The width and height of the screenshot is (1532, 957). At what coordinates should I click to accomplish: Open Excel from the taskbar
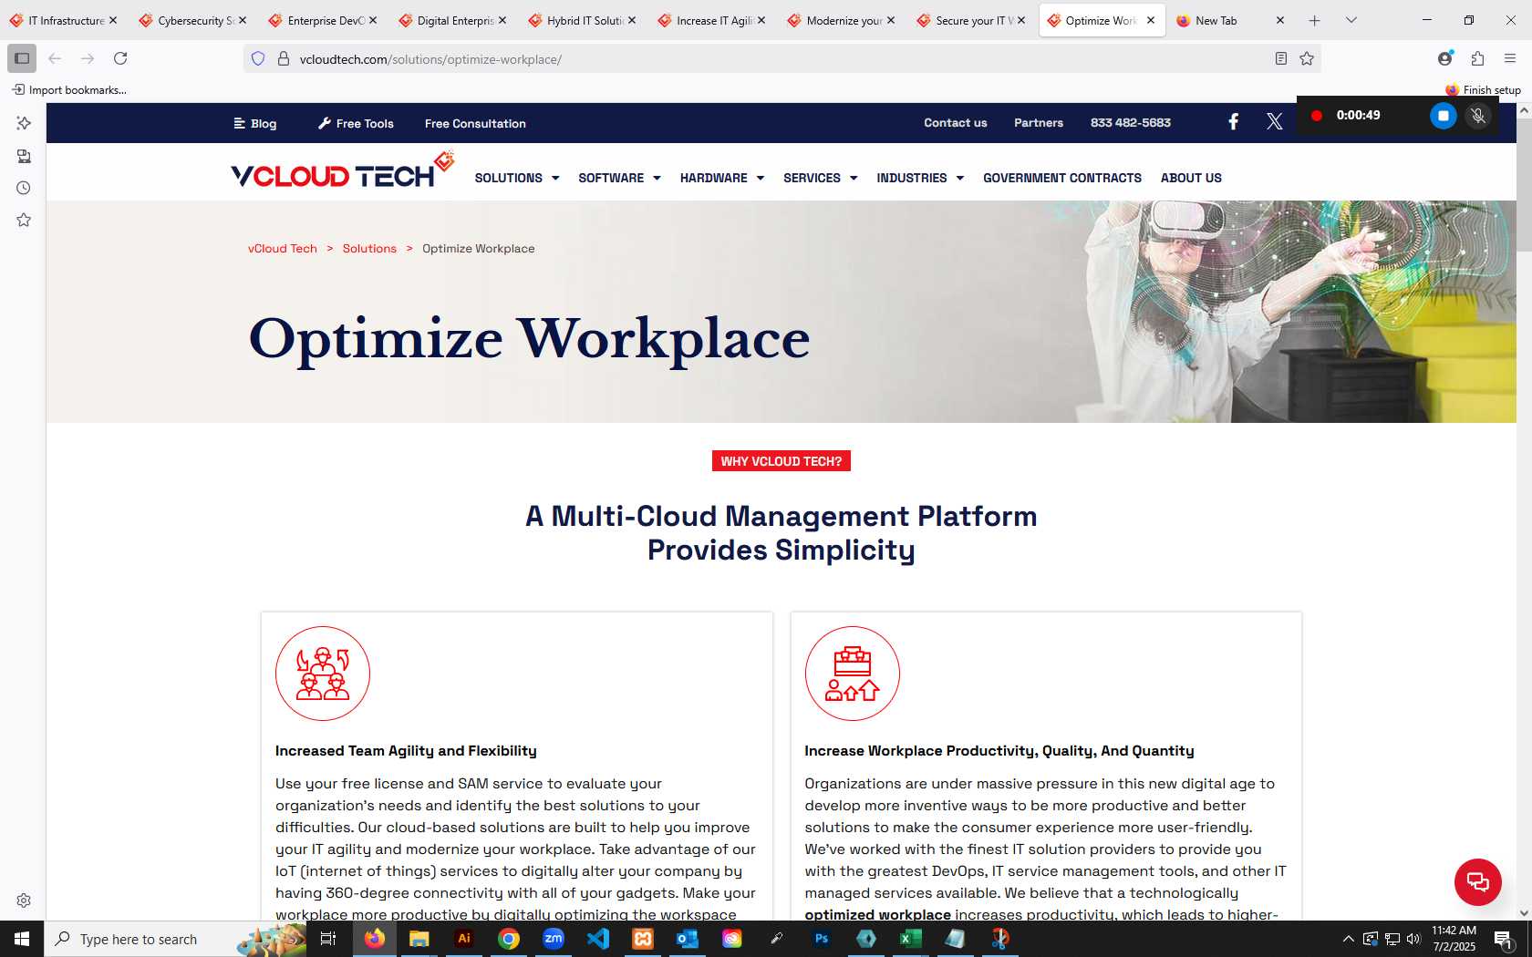coord(911,939)
